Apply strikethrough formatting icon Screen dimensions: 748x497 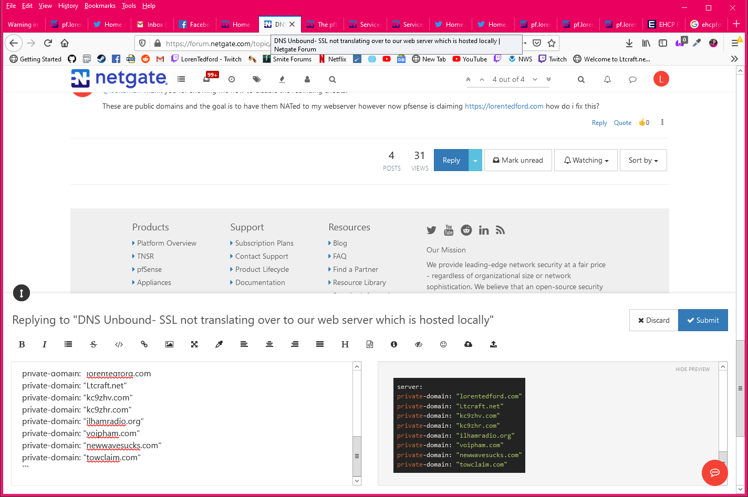click(x=93, y=344)
